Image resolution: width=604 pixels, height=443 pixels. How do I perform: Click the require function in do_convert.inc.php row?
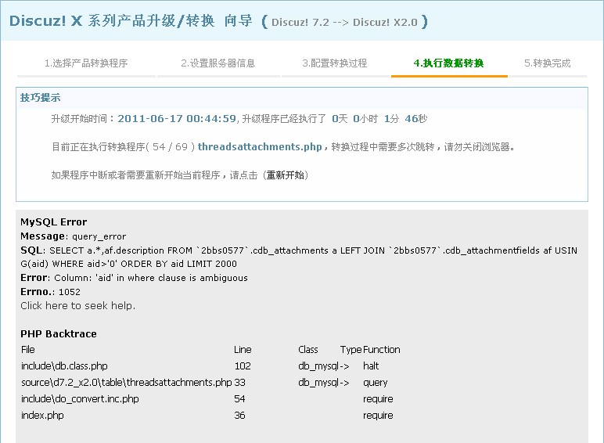tap(378, 399)
